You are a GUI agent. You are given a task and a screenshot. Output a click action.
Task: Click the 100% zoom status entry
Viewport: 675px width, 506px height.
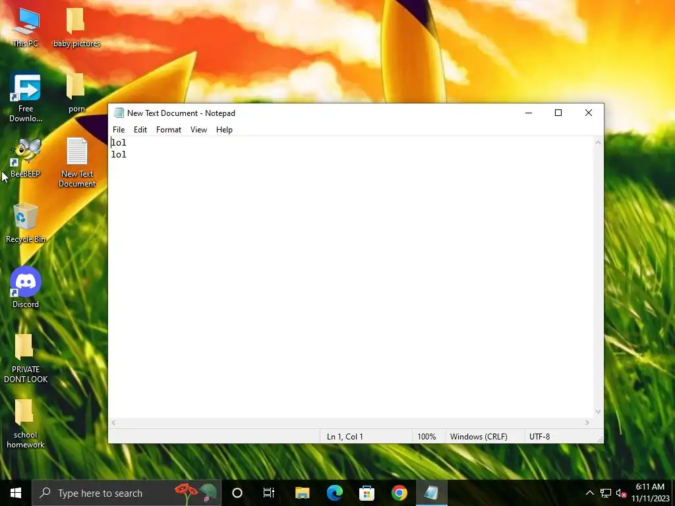(426, 436)
